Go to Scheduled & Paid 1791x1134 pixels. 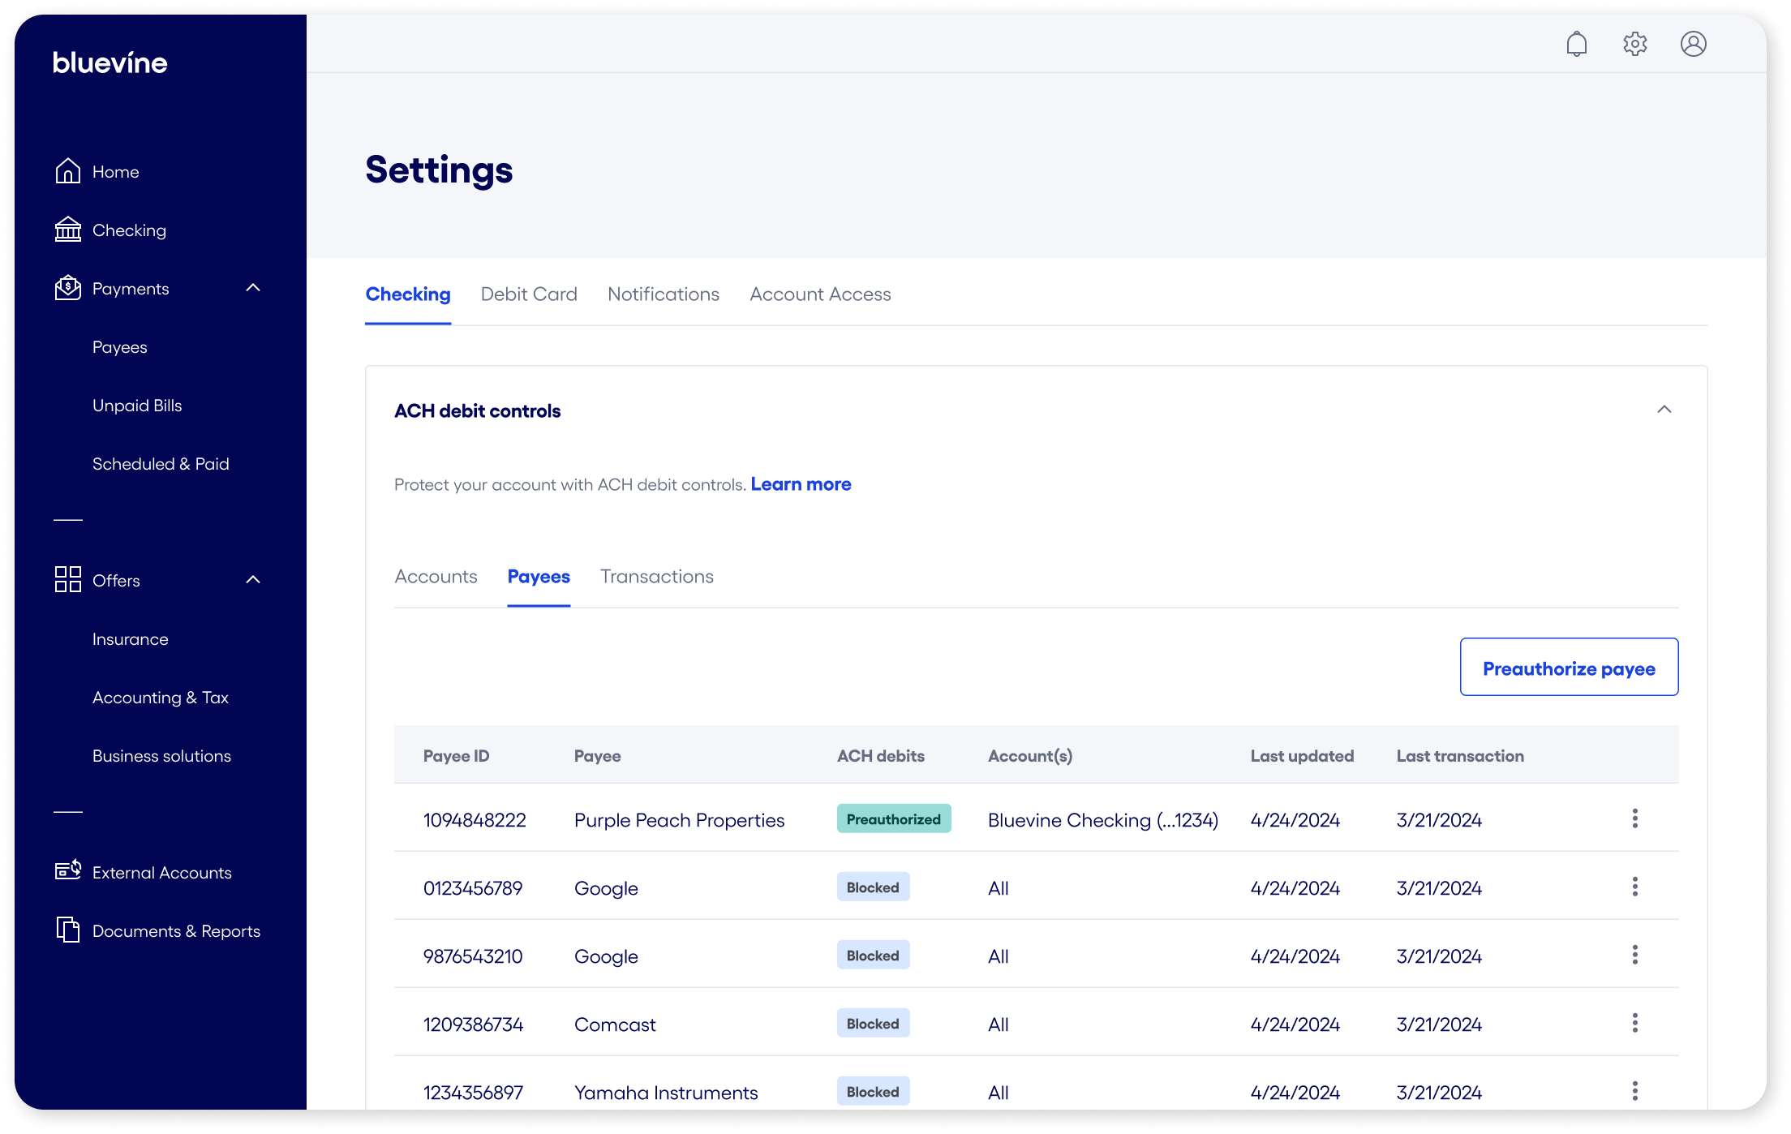(161, 464)
